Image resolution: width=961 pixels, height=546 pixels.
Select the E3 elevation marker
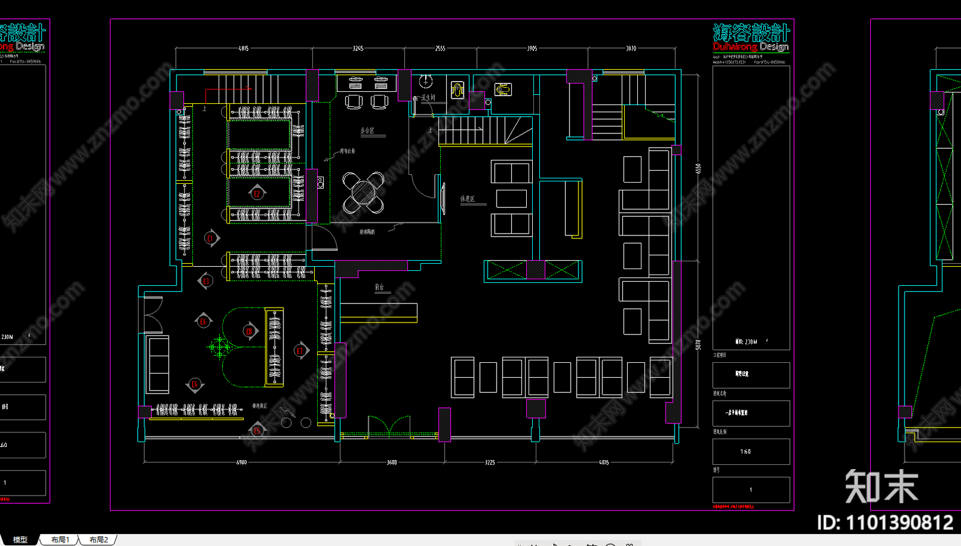point(205,281)
